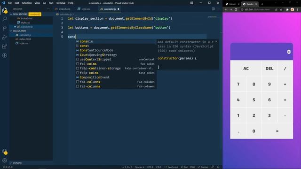Open the File menu

tap(10, 3)
